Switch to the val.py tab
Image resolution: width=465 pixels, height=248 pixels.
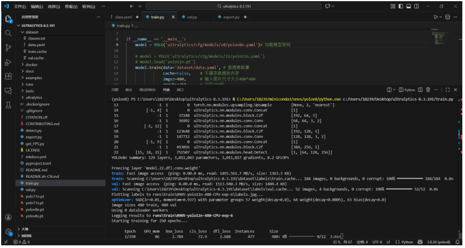[192, 17]
